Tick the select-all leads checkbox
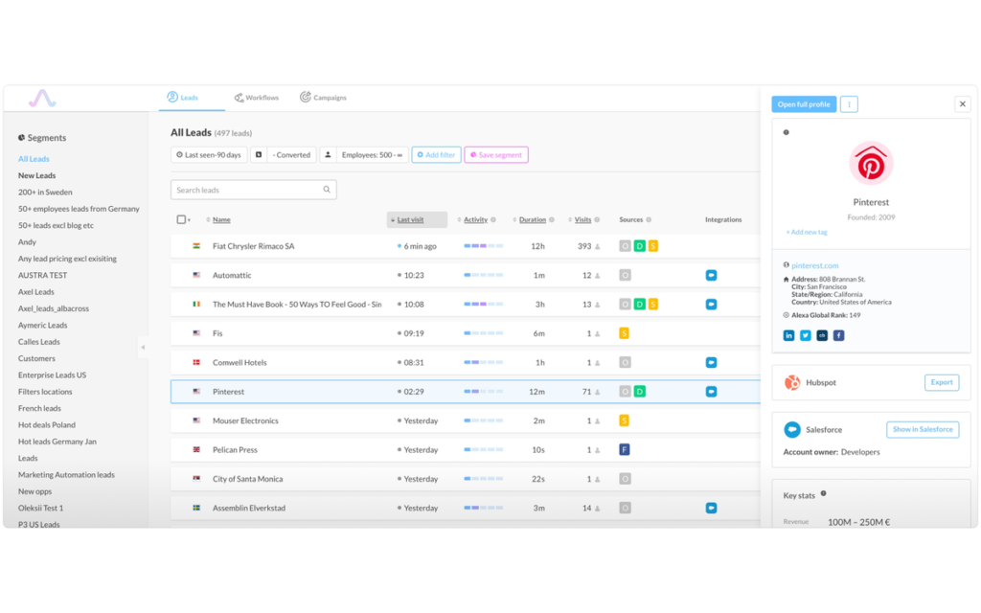Screen dimensions: 981x613 (181, 219)
